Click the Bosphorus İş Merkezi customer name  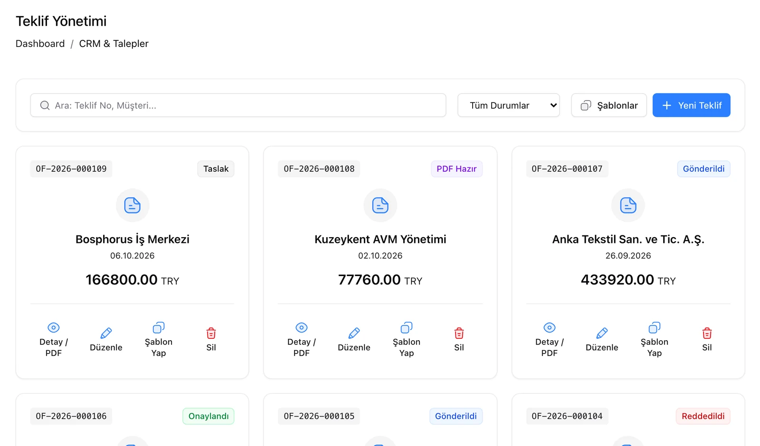tap(133, 239)
